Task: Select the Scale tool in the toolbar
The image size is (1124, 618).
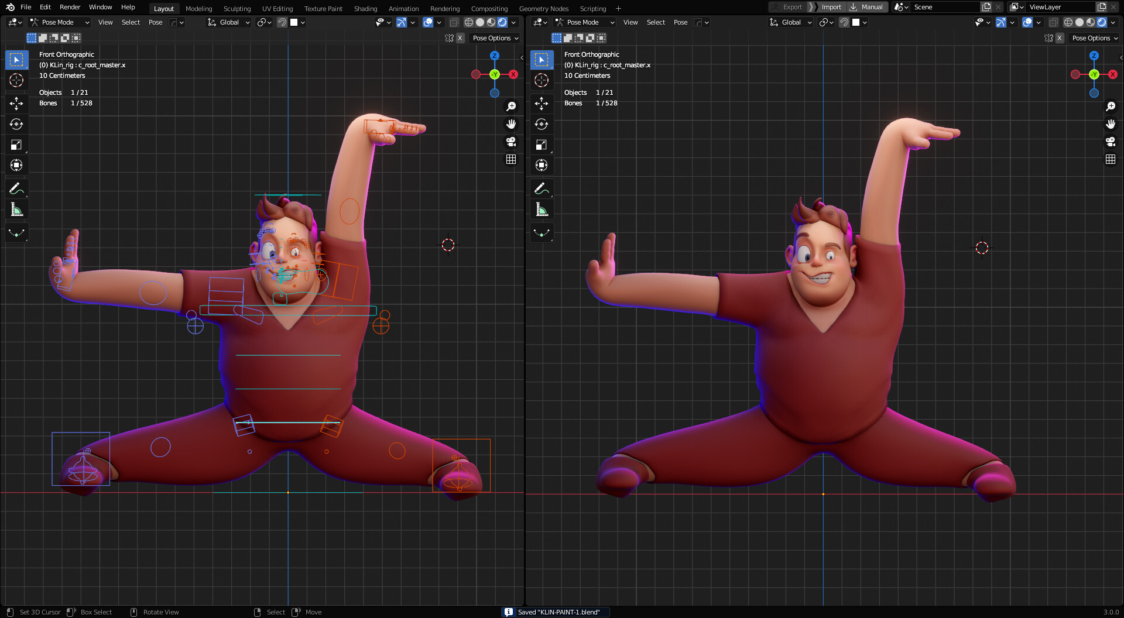Action: click(16, 145)
